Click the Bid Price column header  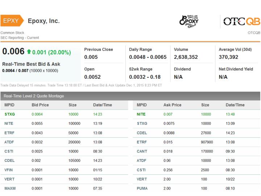(x=40, y=105)
